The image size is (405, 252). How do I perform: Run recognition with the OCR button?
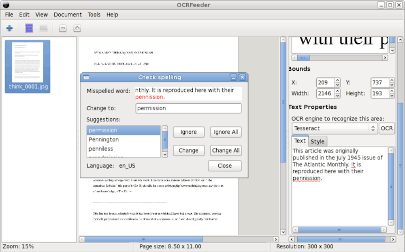[x=387, y=128]
